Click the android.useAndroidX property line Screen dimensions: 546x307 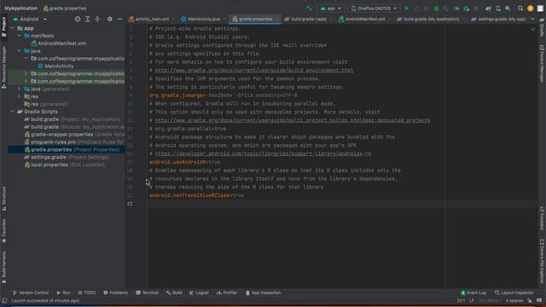(184, 162)
